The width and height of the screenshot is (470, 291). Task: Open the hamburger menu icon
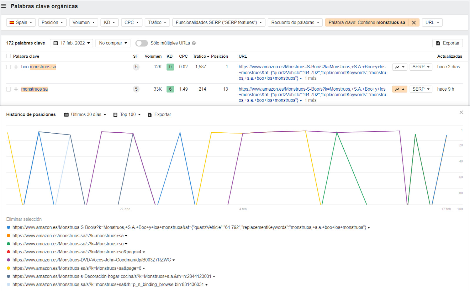pyautogui.click(x=4, y=6)
